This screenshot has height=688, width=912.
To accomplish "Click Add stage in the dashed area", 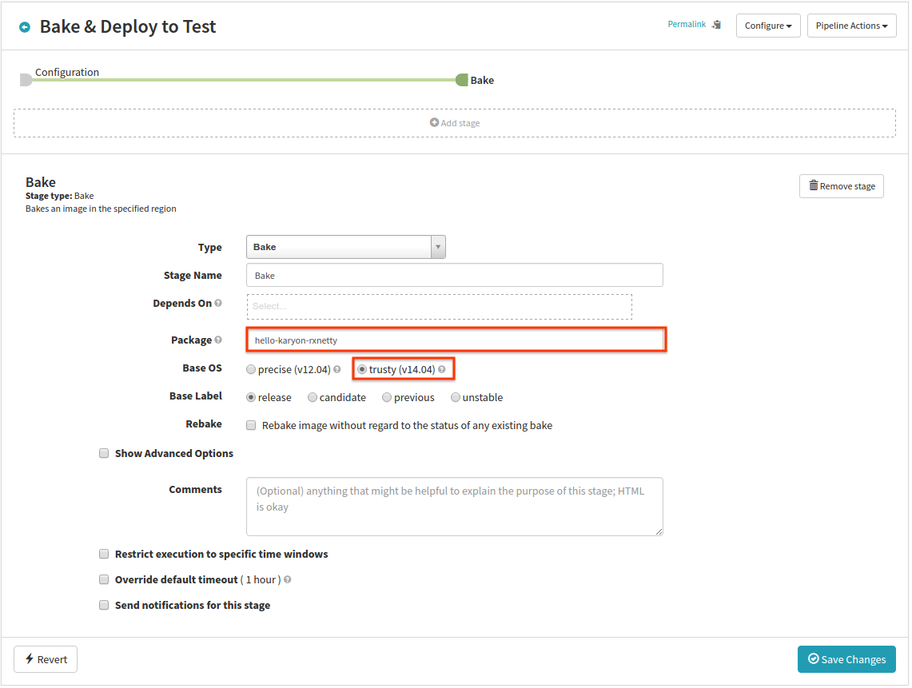I will pyautogui.click(x=455, y=123).
